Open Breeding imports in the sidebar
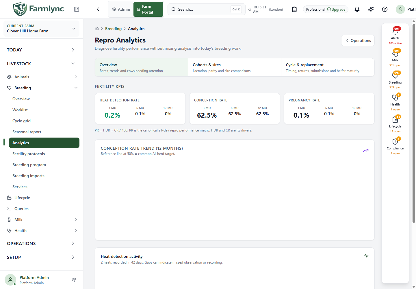Viewport: 416px width, 289px height. point(44,176)
